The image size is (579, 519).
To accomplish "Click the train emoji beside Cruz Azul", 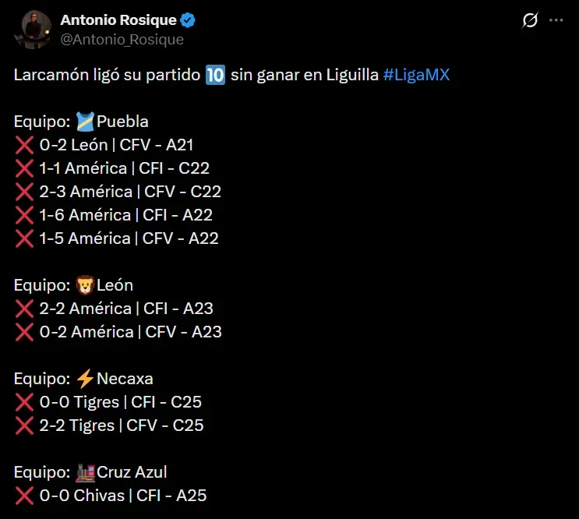I will (x=86, y=472).
